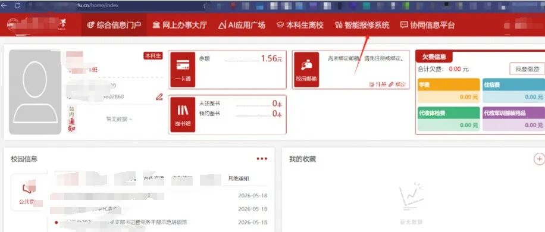Click the globe icon beside 综合信息门户

[x=90, y=25]
